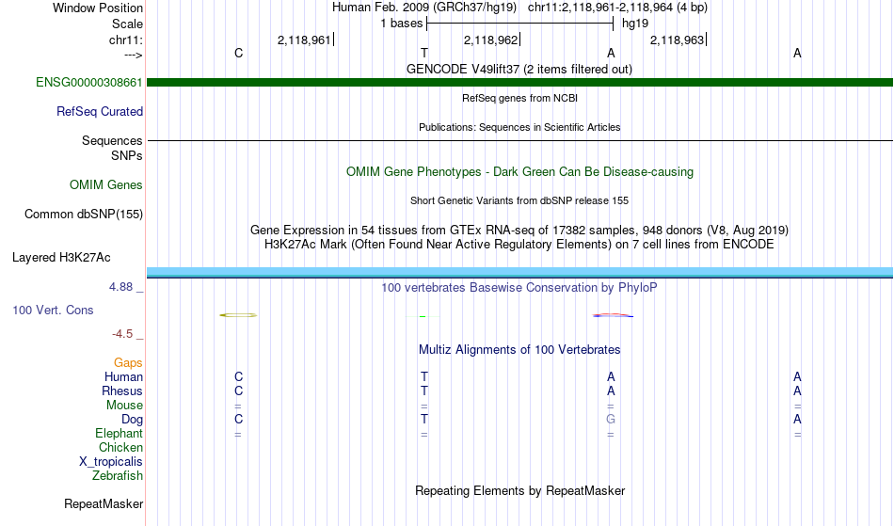Click the Sequences track black line
This screenshot has height=526, width=894.
tap(519, 140)
